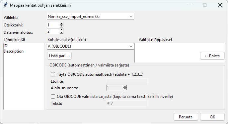The width and height of the screenshot is (228, 124).
Task: Click the Otsikkorivi number field
Action: 53,25
